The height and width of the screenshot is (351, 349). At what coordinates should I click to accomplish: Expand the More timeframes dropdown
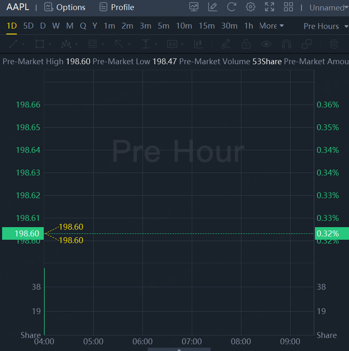coord(271,26)
